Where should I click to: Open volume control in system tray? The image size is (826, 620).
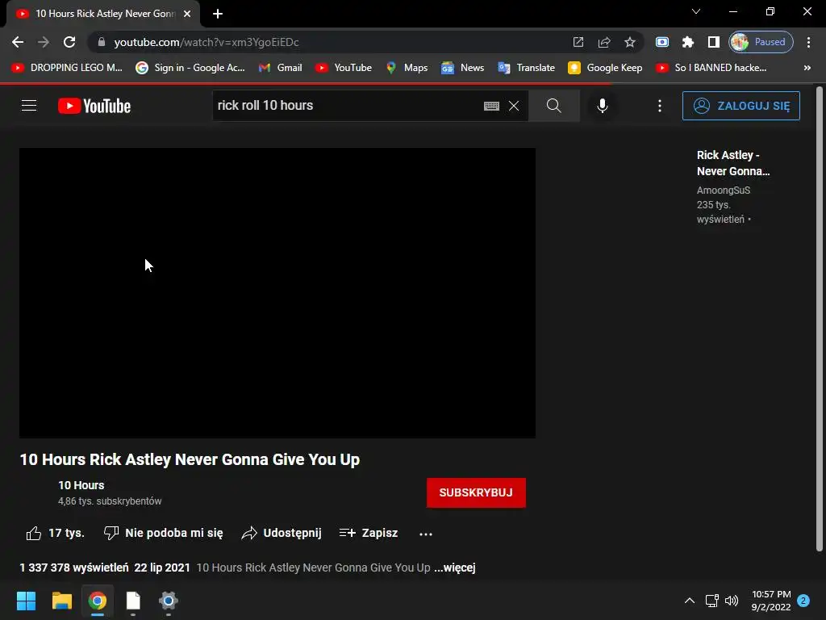pos(731,601)
